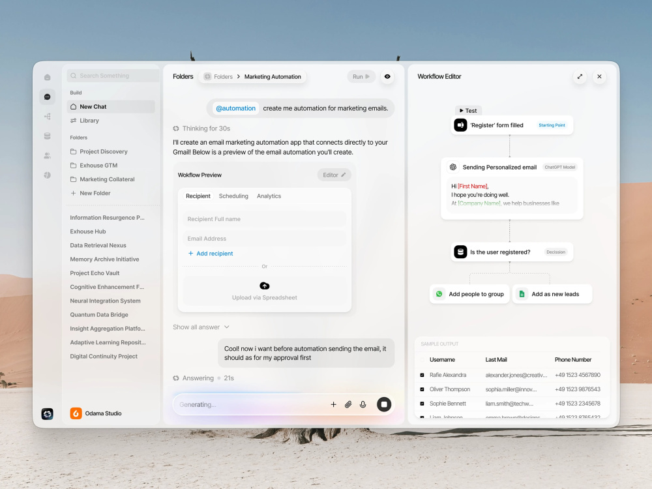Click the Search Something field
The width and height of the screenshot is (652, 489).
pyautogui.click(x=113, y=76)
